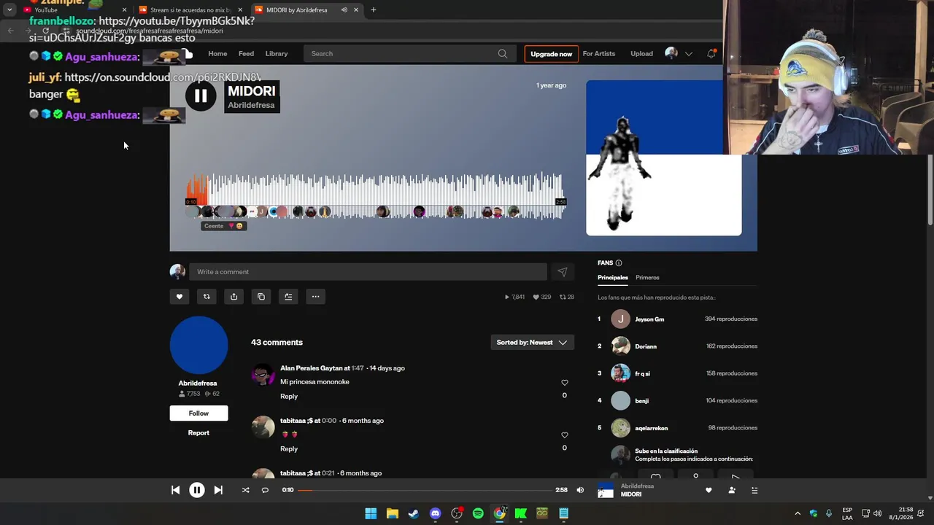The height and width of the screenshot is (525, 934).
Task: Open fan benji's profile
Action: tap(641, 401)
